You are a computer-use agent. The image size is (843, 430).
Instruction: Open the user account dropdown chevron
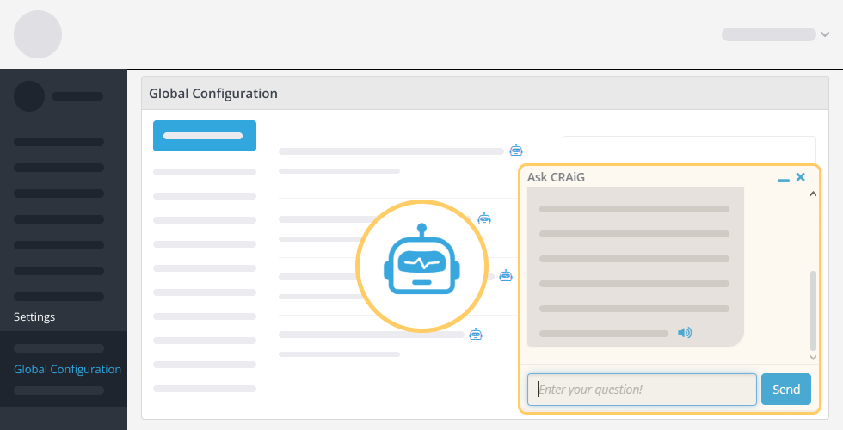[825, 34]
